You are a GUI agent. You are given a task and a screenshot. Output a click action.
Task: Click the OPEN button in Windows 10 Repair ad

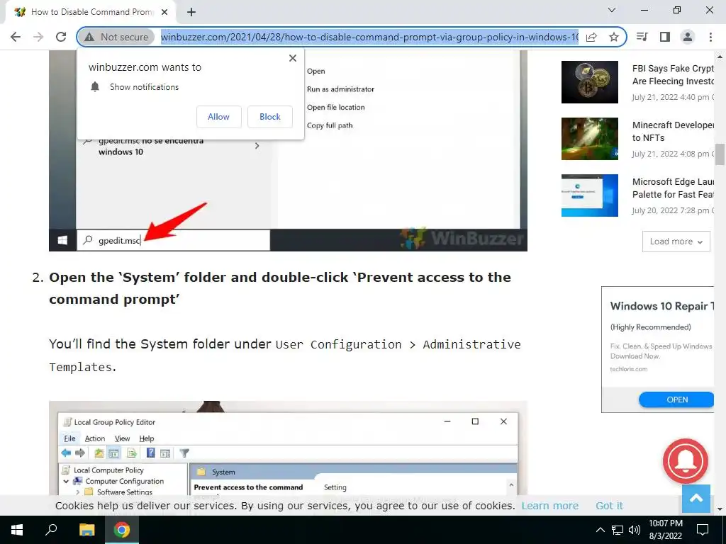676,399
